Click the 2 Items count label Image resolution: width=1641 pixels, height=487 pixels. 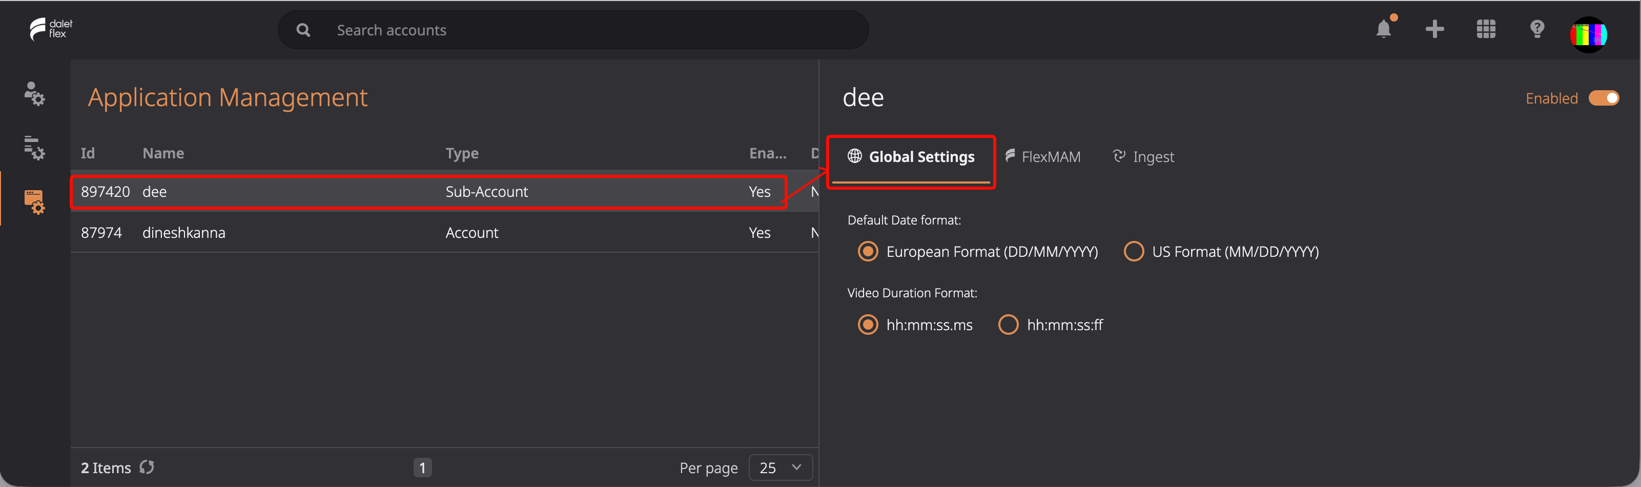106,468
